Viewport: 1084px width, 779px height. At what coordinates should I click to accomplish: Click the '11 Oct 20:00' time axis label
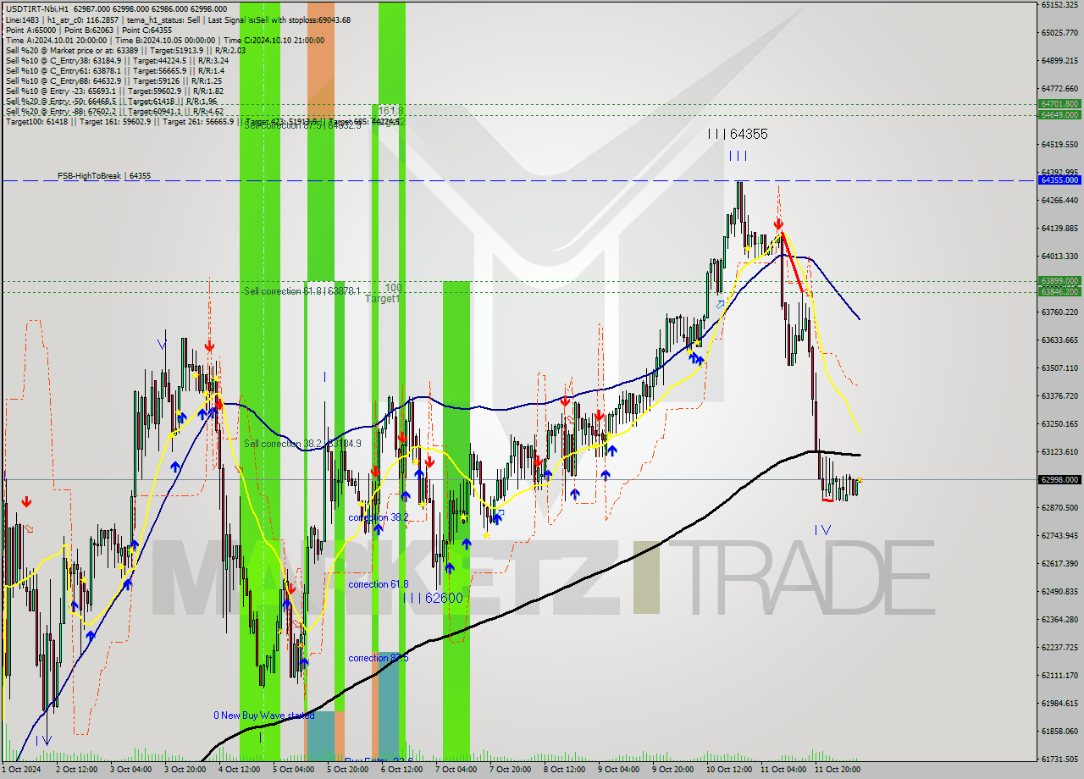[838, 770]
